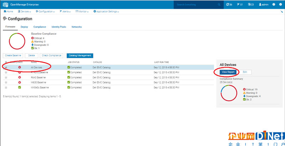Switch to the Compliance tab
This screenshot has width=285, height=146.
pyautogui.click(x=40, y=27)
